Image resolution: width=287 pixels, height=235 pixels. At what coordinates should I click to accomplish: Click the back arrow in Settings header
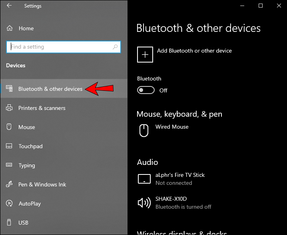[x=9, y=6]
